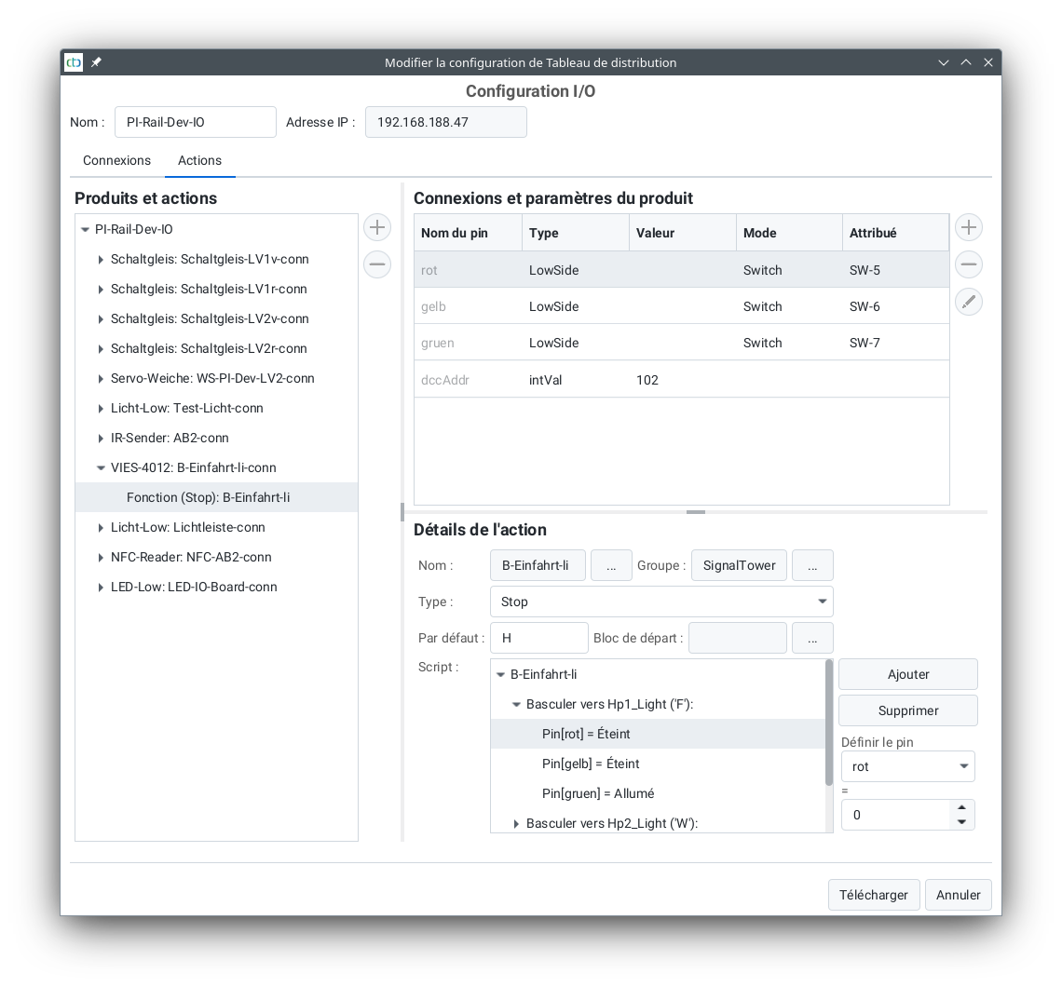Click Ajouter to add a script line
1062x987 pixels.
[907, 673]
